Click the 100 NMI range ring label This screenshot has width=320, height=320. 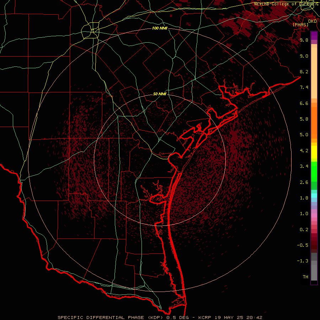click(160, 28)
